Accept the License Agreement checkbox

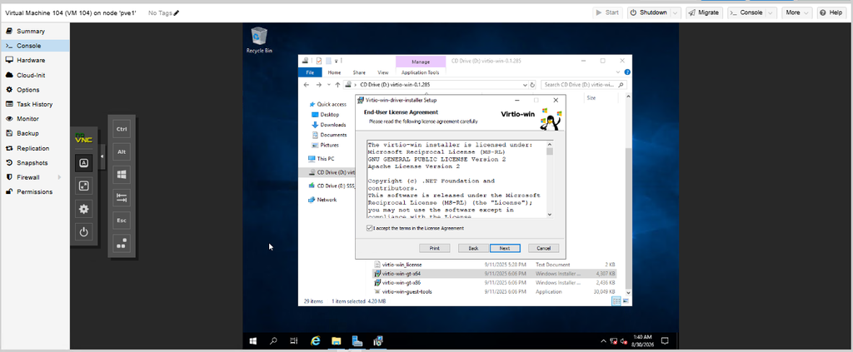(x=370, y=228)
